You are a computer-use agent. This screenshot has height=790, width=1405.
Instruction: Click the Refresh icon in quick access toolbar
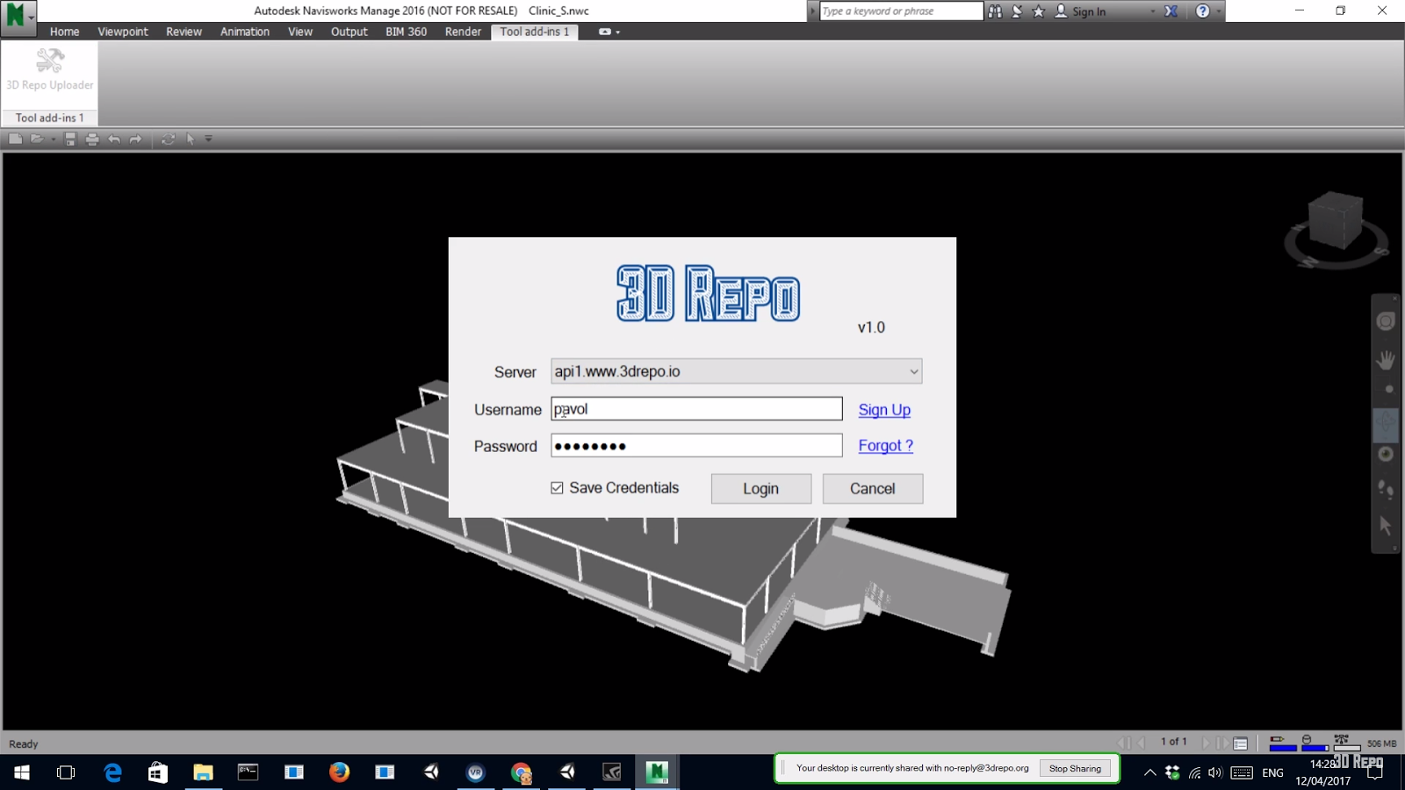click(168, 139)
